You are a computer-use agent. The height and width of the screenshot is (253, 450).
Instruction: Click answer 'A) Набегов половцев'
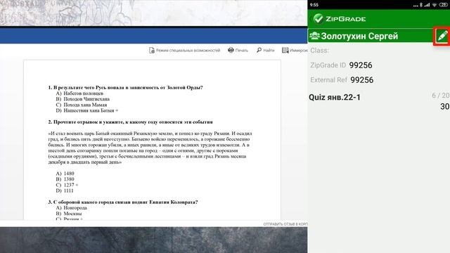(x=79, y=93)
